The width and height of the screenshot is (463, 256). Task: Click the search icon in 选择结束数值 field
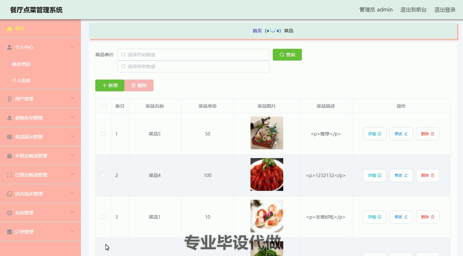point(123,66)
